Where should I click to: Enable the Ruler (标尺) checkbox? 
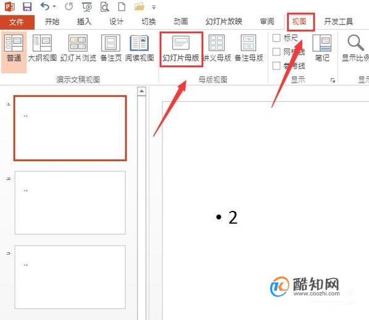[x=276, y=38]
